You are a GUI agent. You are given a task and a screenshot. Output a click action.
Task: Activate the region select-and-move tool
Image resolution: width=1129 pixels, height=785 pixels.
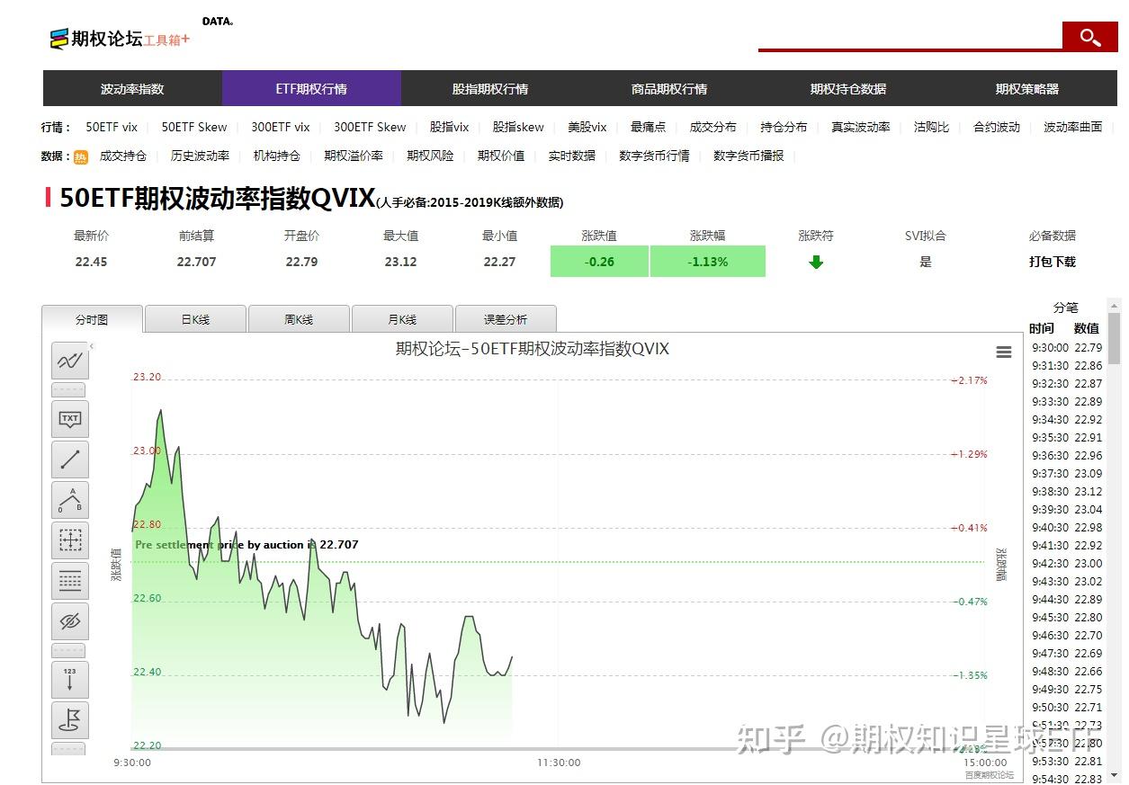coord(70,540)
